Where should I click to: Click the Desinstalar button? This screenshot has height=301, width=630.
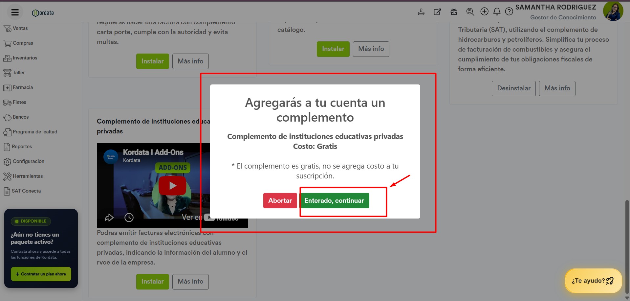click(513, 88)
